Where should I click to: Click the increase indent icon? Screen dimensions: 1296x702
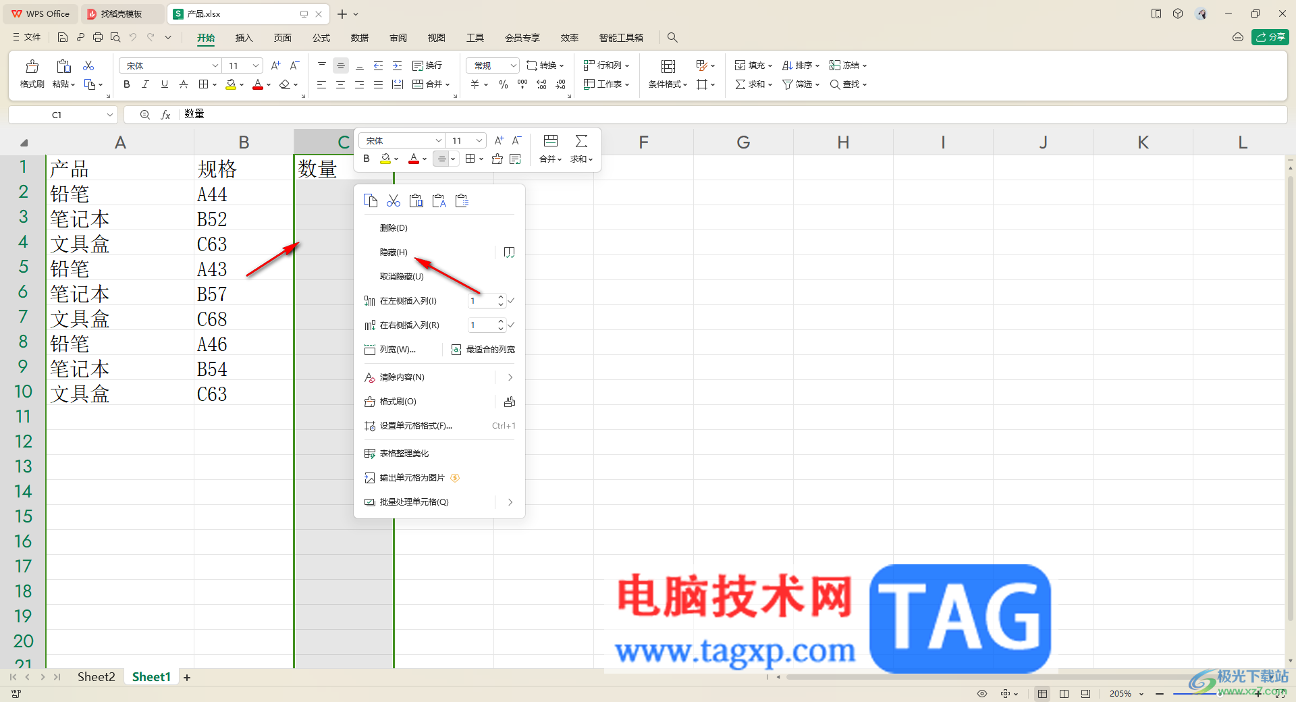(x=398, y=65)
